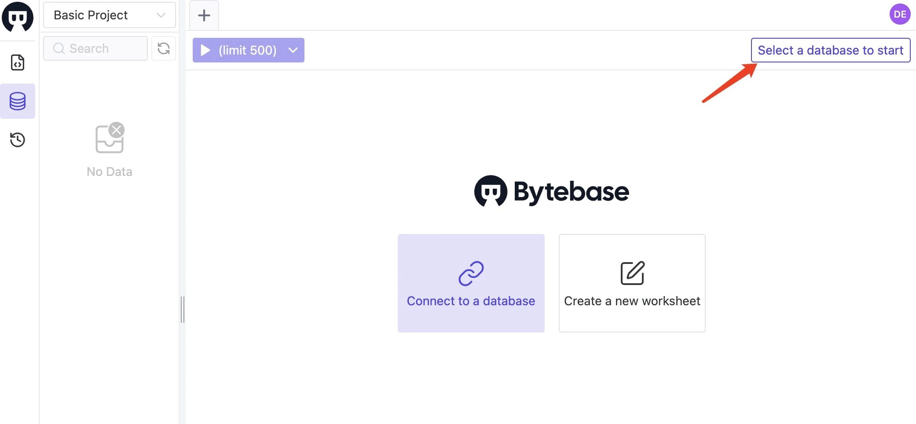This screenshot has width=916, height=424.
Task: Click Select a database to start button
Action: [831, 50]
